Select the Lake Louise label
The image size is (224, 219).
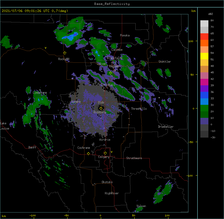(5, 126)
